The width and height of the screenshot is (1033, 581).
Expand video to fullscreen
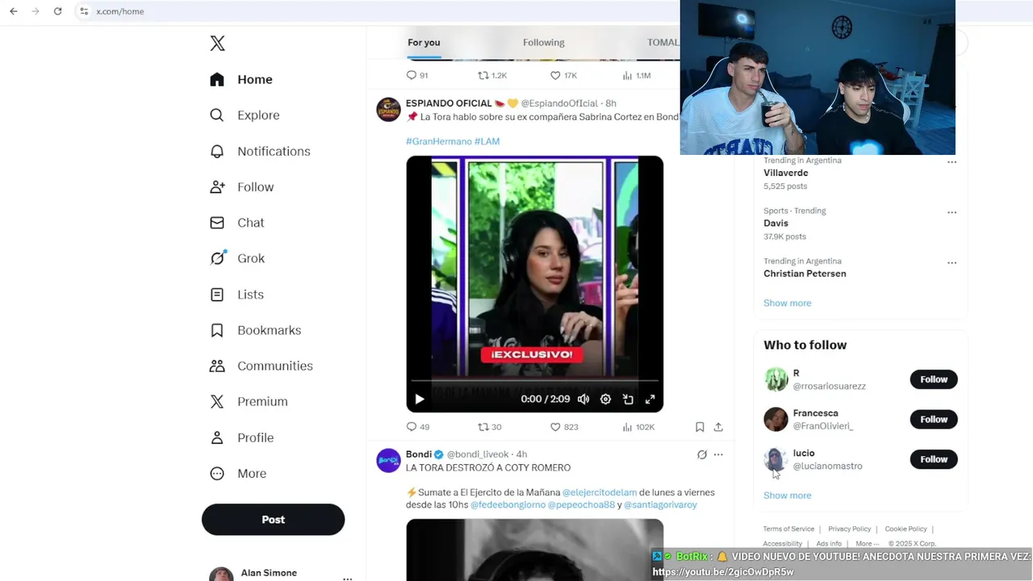[650, 399]
